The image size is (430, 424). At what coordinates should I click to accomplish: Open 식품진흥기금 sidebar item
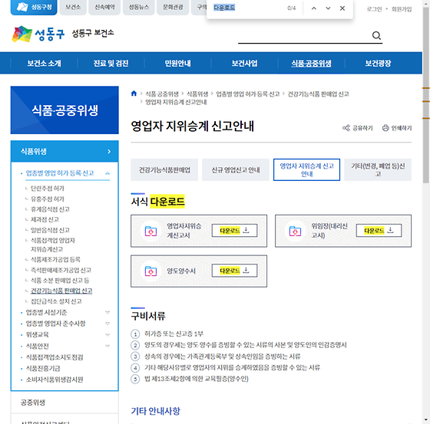[43, 368]
